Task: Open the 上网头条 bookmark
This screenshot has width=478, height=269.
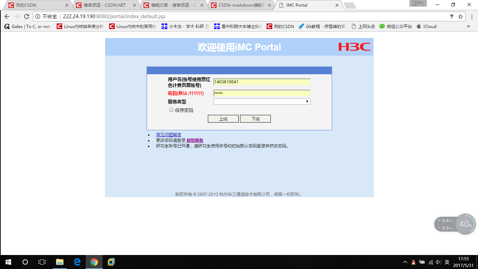Action: 363,26
